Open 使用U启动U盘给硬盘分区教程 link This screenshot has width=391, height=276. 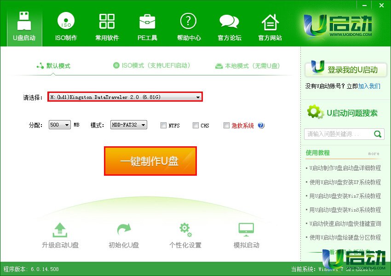point(345,237)
